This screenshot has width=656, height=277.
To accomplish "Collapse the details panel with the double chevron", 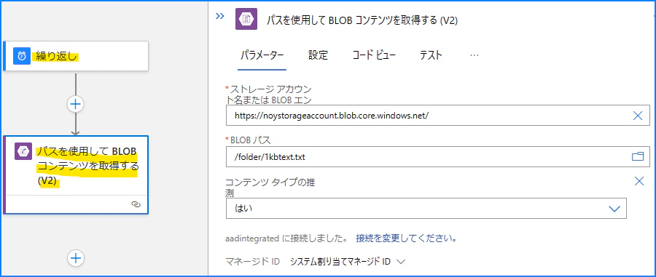I will 220,16.
